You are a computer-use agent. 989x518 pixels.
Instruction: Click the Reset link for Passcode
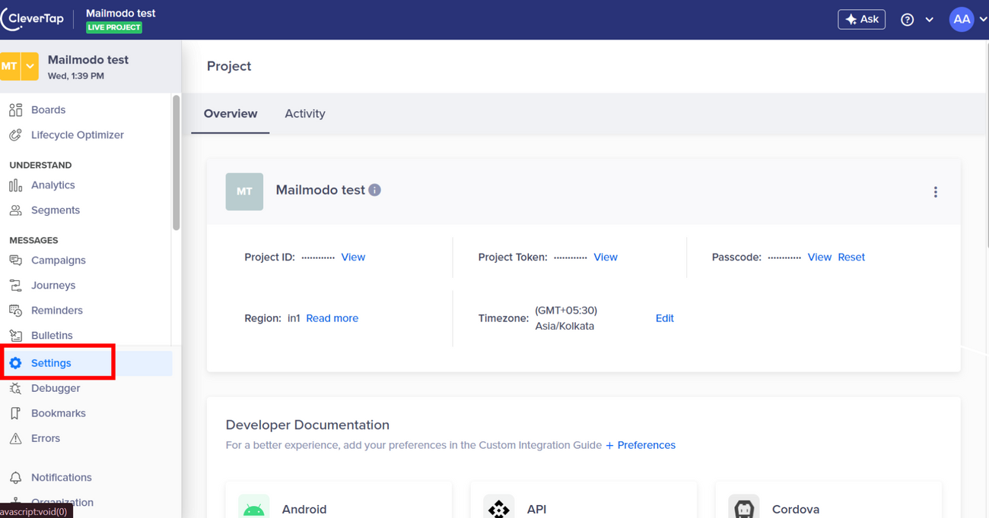(851, 257)
